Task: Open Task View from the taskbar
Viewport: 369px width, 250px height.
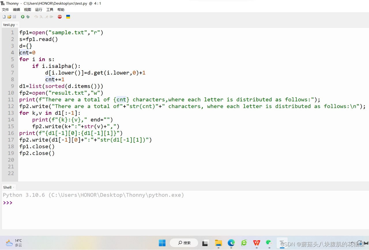Action: [205, 243]
